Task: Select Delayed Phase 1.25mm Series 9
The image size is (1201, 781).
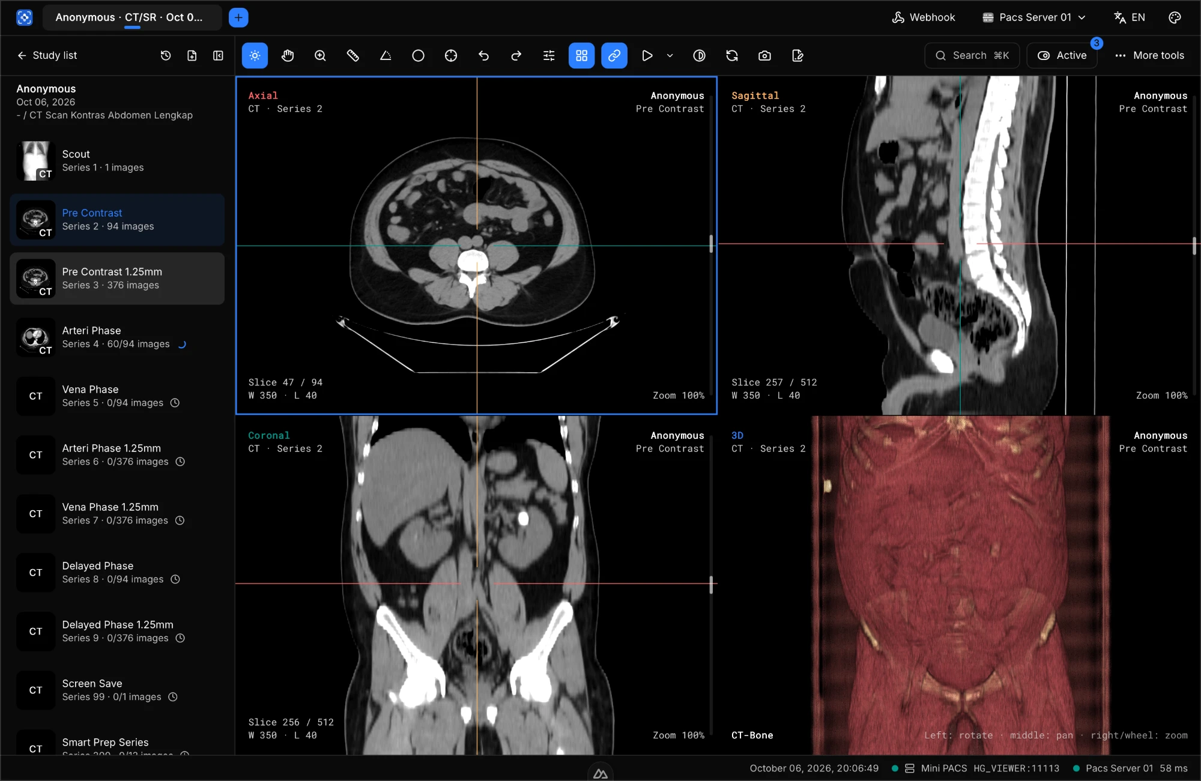Action: [117, 632]
